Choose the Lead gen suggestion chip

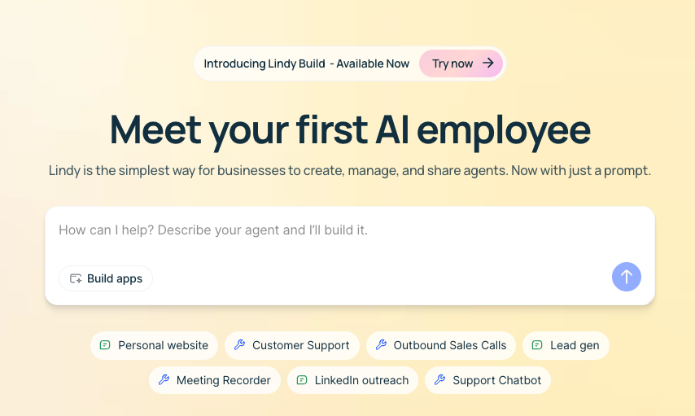tap(566, 345)
